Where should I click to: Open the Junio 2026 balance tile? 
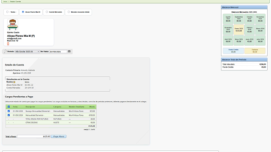[249, 41]
